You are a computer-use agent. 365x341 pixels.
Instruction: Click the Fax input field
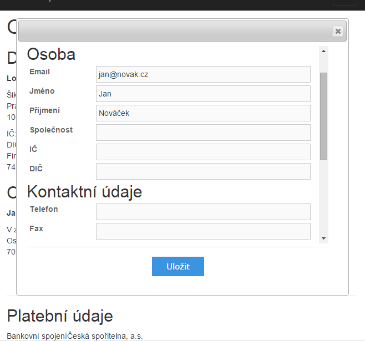tap(203, 231)
